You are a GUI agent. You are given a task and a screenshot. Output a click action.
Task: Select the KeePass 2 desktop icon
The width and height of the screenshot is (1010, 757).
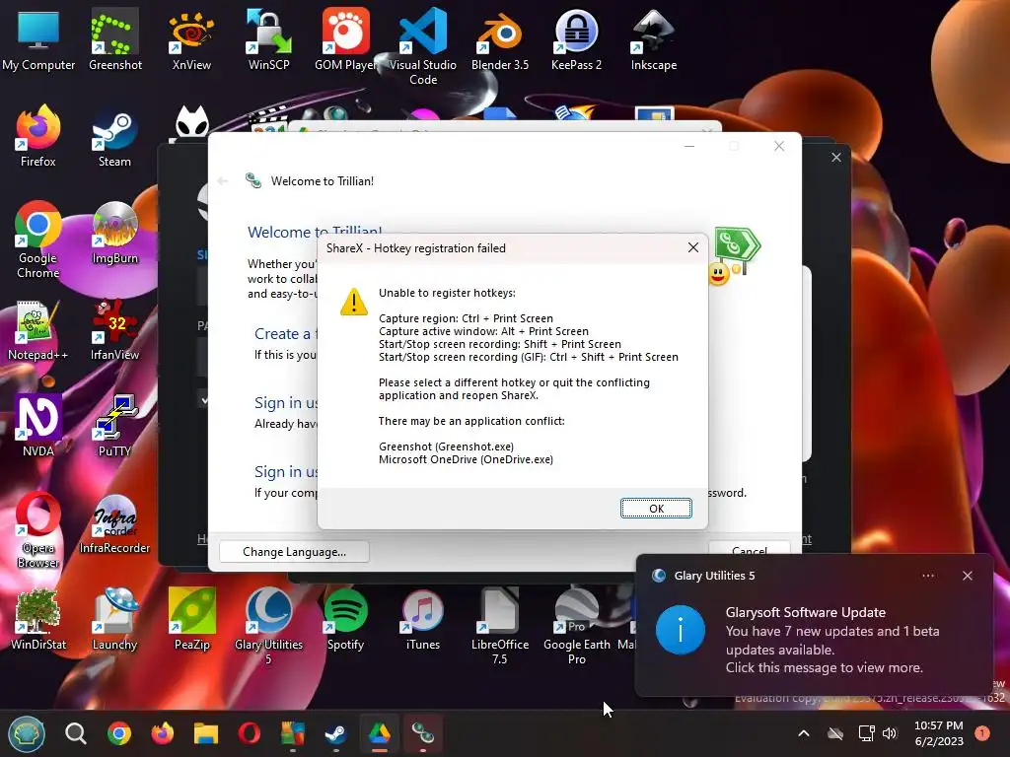click(x=576, y=39)
